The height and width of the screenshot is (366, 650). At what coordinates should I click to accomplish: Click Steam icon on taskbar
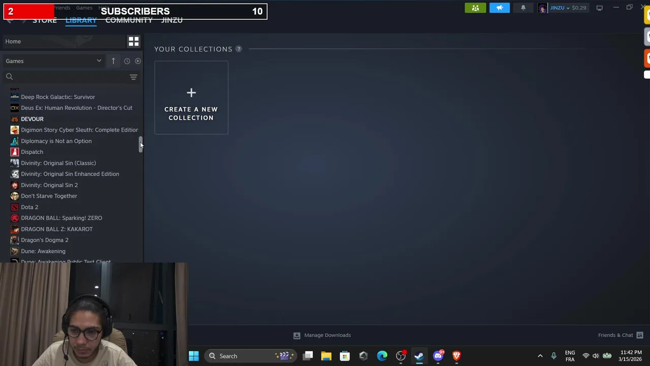(x=419, y=356)
